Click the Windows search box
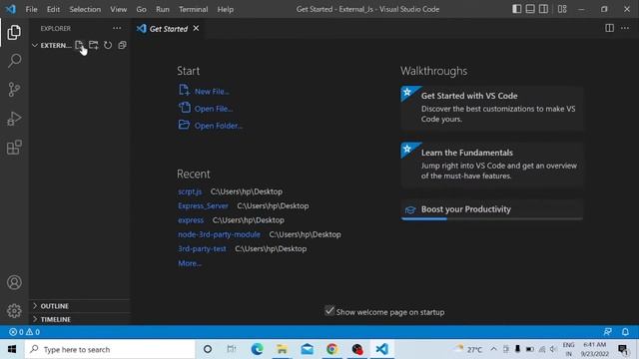 (110, 349)
